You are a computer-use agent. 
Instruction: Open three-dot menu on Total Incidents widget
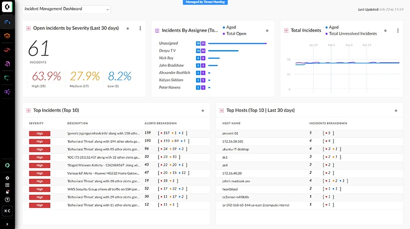pyautogui.click(x=398, y=30)
